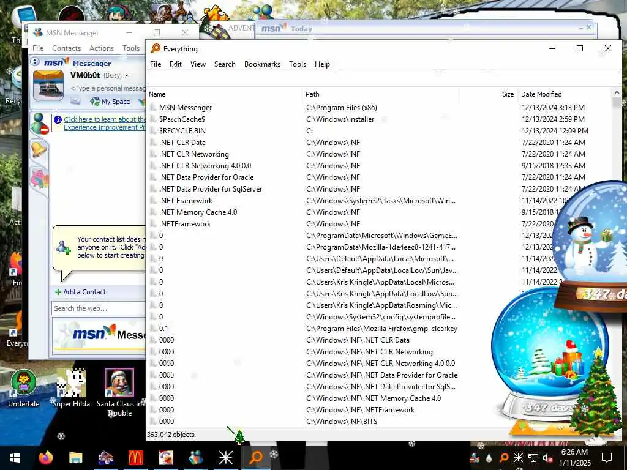Open MSN Messenger Actions menu
This screenshot has width=627, height=470.
pyautogui.click(x=102, y=48)
